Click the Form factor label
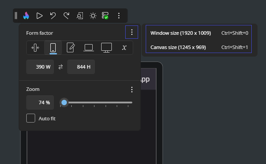The height and width of the screenshot is (164, 266). [40, 33]
